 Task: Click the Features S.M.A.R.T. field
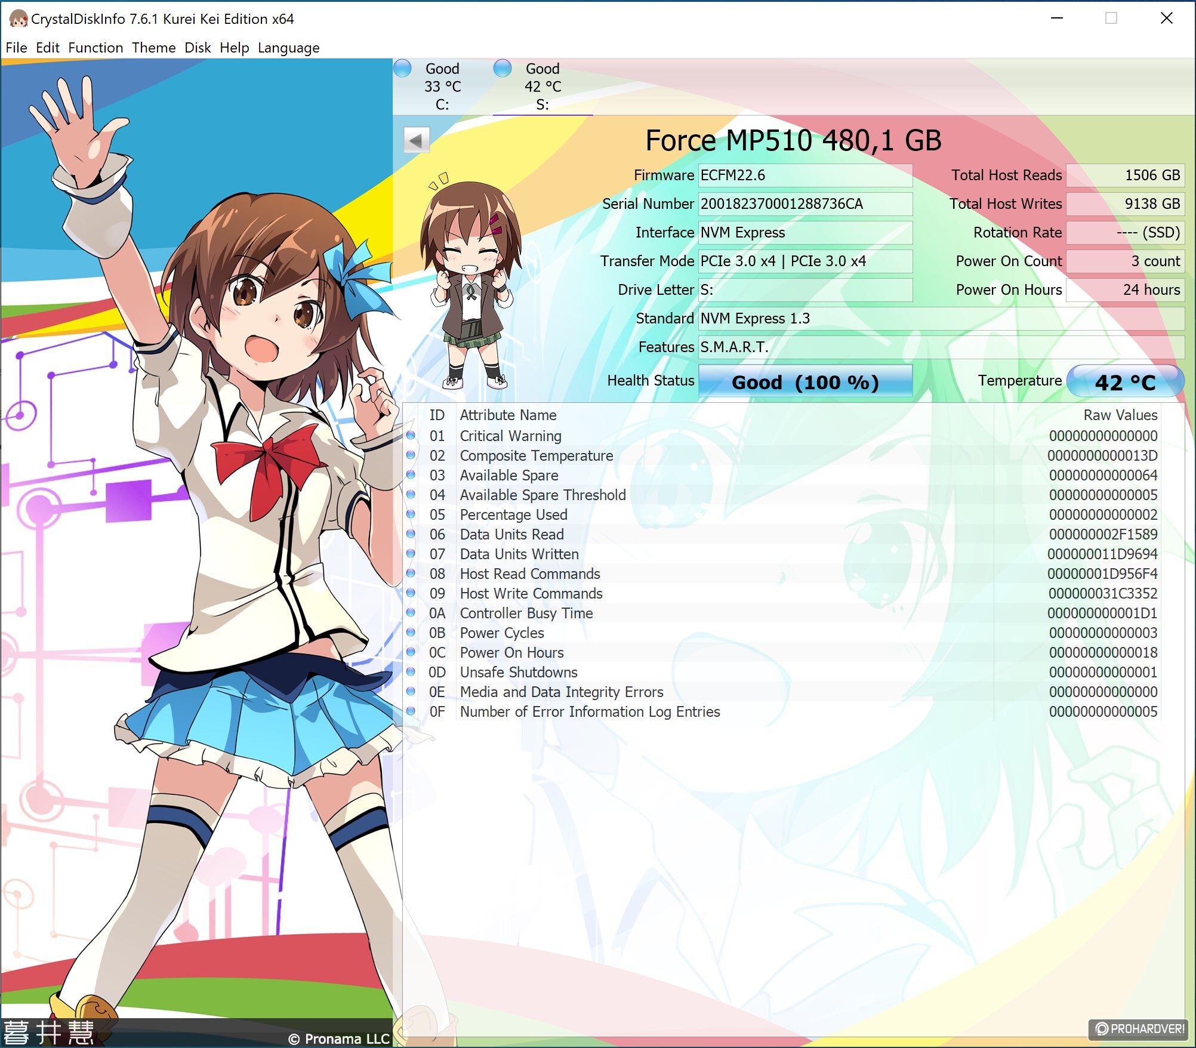[x=942, y=347]
